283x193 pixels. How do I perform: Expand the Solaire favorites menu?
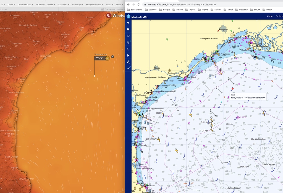[51, 4]
